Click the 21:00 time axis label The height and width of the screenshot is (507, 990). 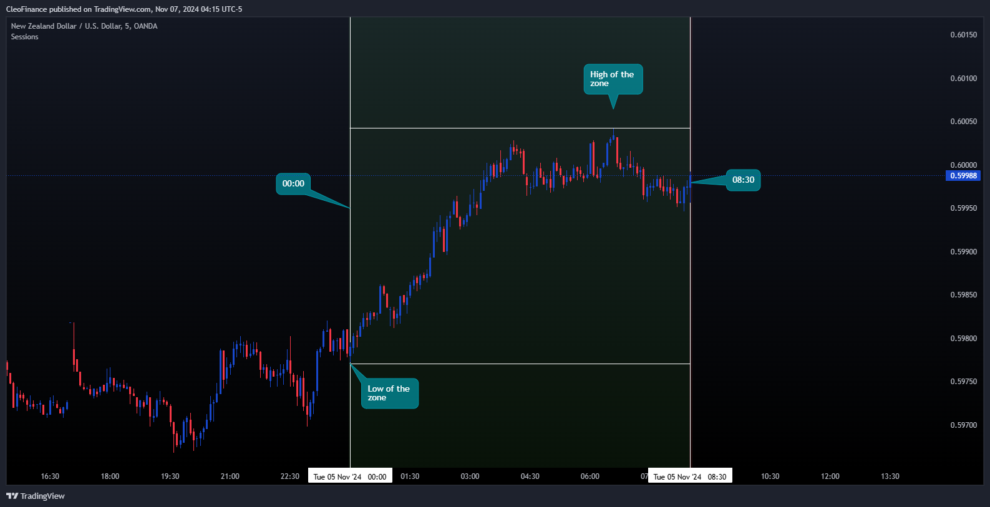230,476
